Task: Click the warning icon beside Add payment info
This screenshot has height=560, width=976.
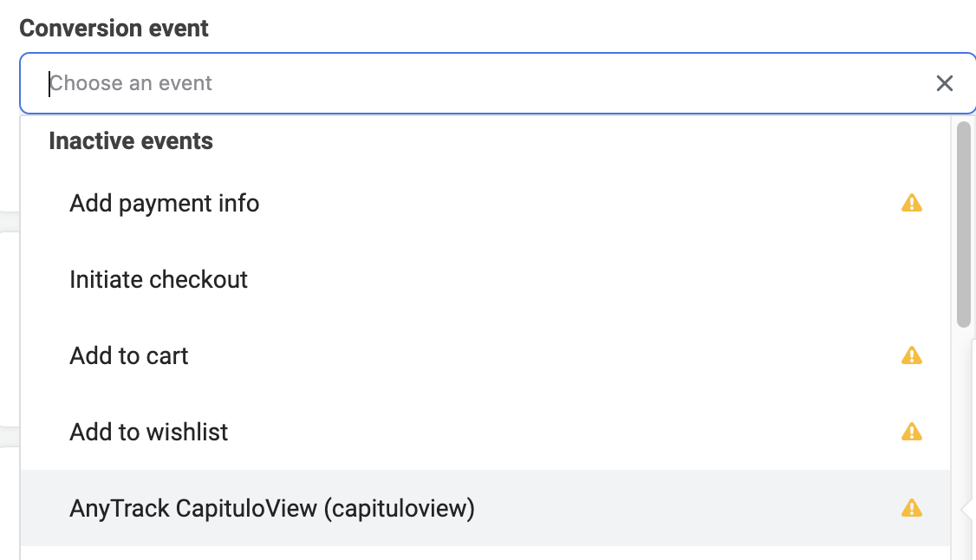Action: [x=912, y=203]
